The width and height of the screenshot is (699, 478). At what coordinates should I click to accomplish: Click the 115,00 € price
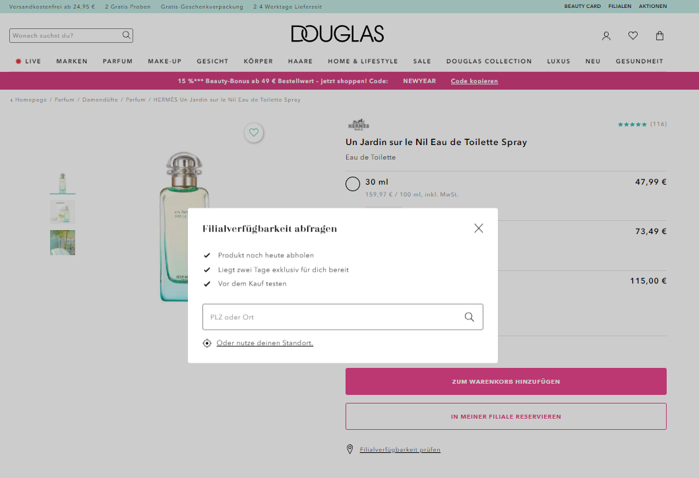648,281
